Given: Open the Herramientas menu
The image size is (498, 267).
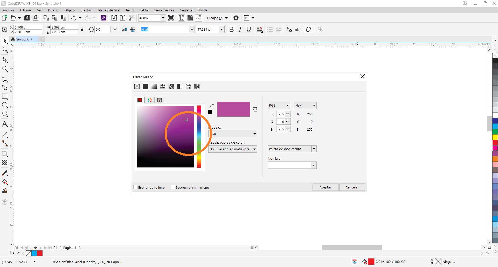Looking at the screenshot, I should click(x=164, y=10).
